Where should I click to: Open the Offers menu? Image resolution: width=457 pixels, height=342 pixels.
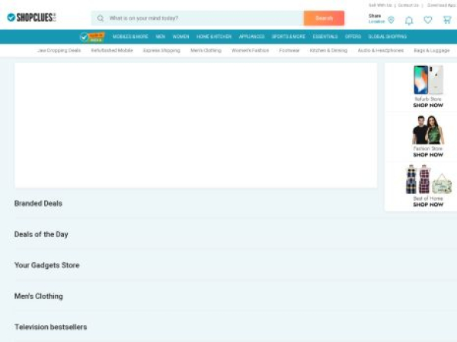coord(353,36)
